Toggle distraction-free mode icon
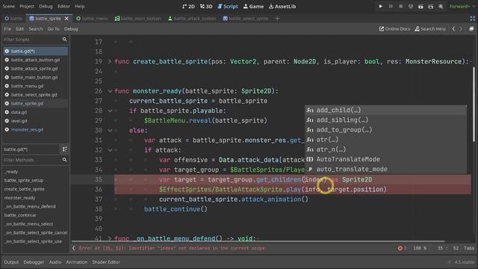 pyautogui.click(x=473, y=18)
